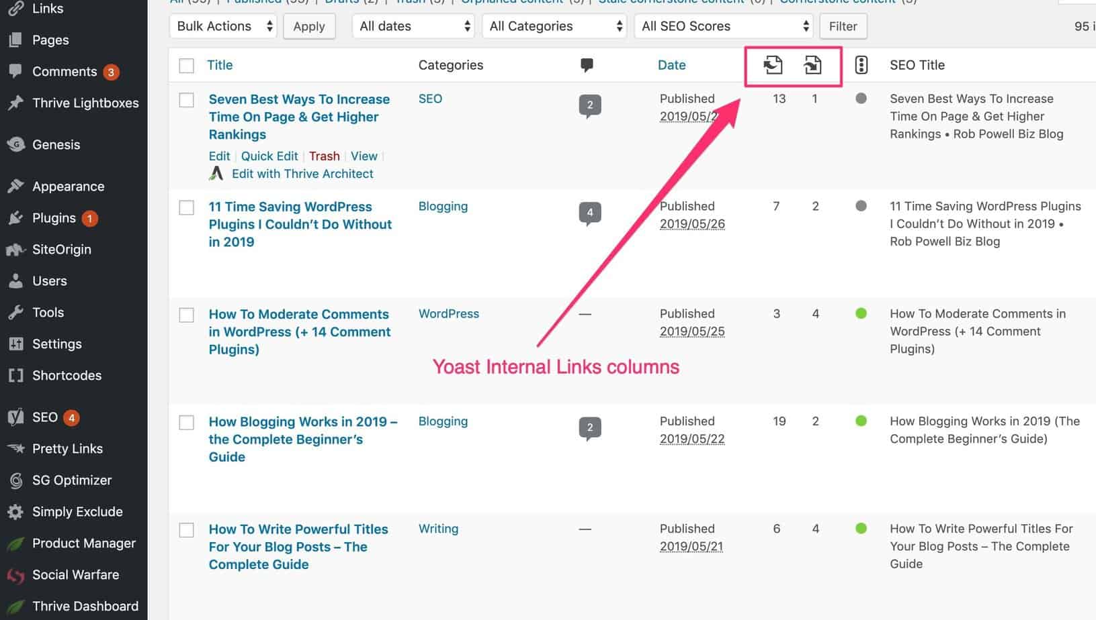Open the SG Optimizer sidebar icon
Screen dimensions: 1096x620
(x=15, y=480)
